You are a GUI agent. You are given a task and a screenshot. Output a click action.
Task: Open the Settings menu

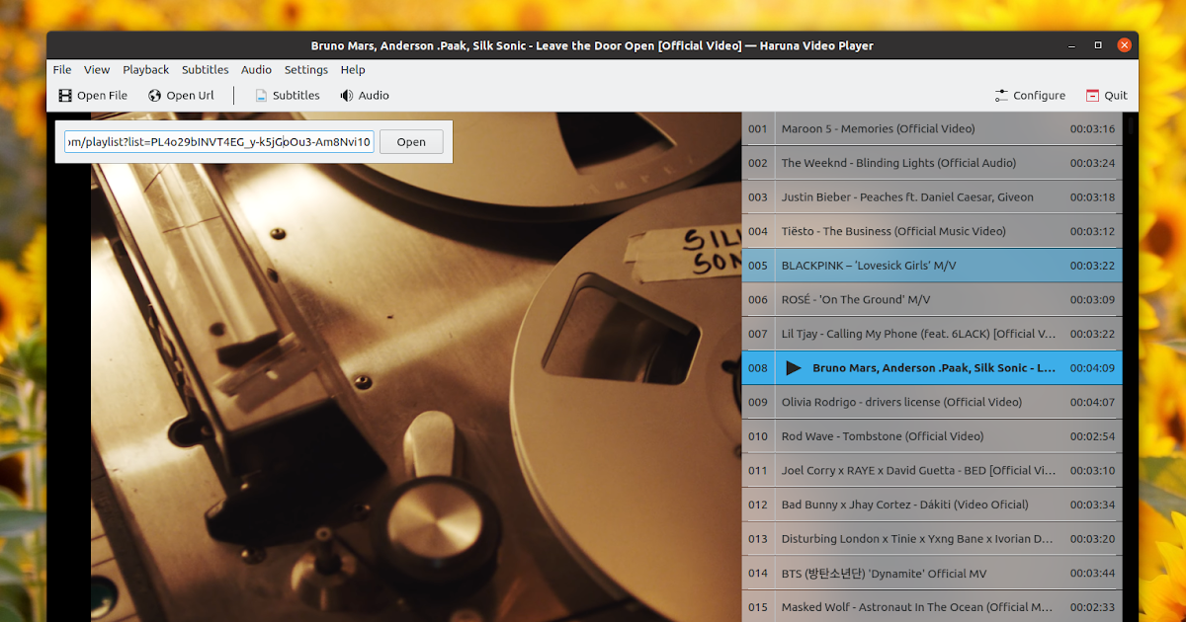(305, 69)
